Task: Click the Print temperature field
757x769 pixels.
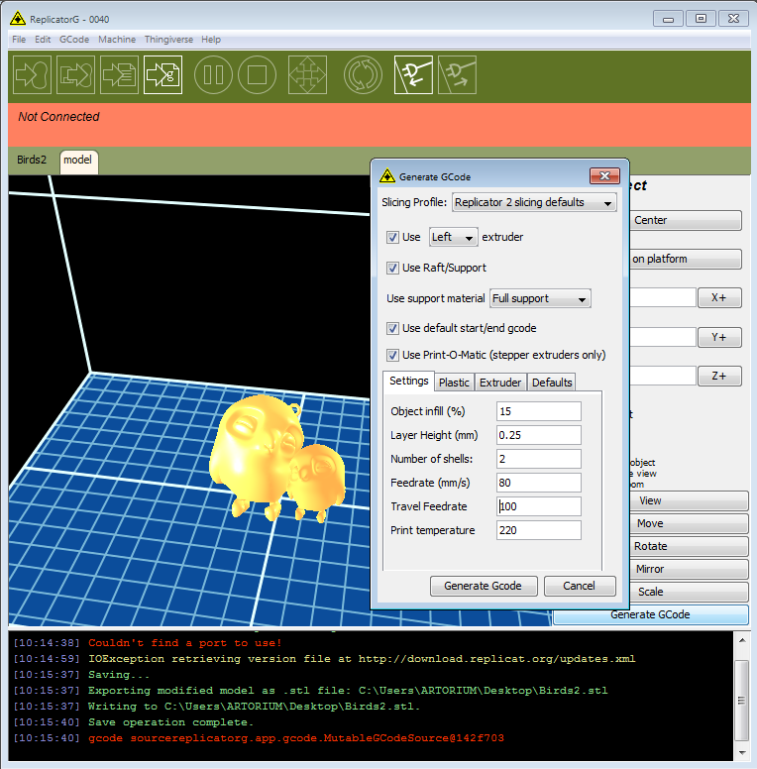Action: coord(539,530)
